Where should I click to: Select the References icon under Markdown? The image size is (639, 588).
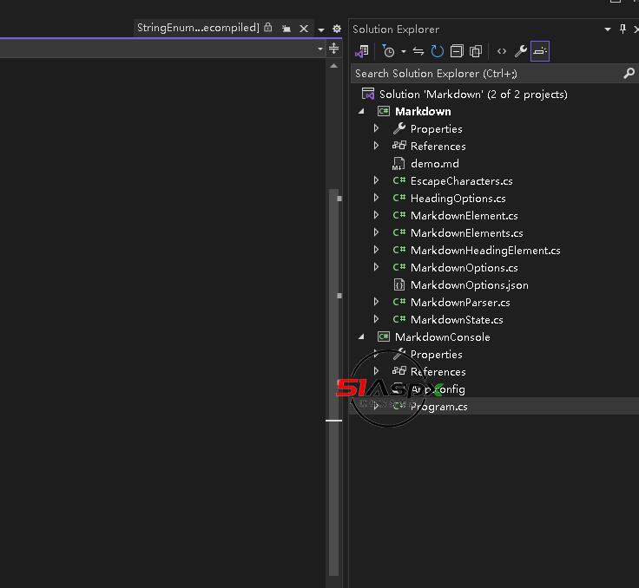pos(399,145)
